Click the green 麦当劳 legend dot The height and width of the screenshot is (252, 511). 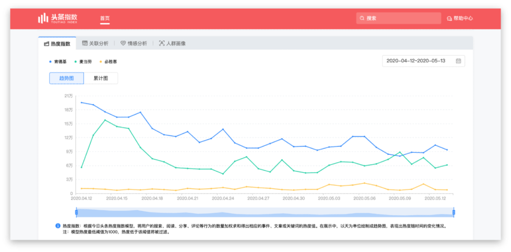coord(76,61)
